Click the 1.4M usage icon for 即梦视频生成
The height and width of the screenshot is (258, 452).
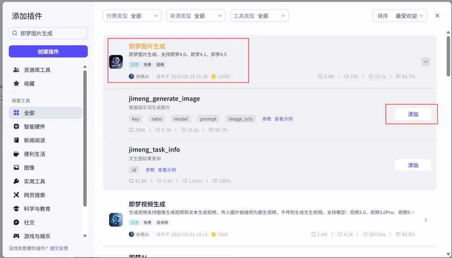pyautogui.click(x=313, y=234)
